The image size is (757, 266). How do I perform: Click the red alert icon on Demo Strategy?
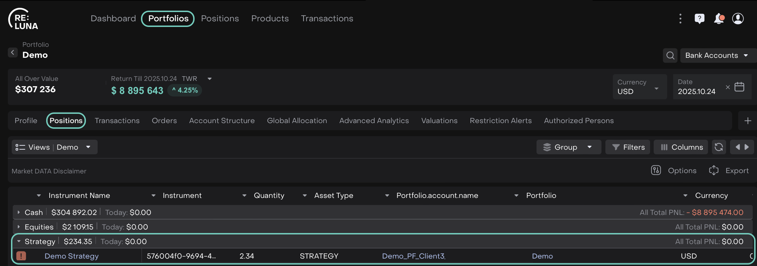21,256
